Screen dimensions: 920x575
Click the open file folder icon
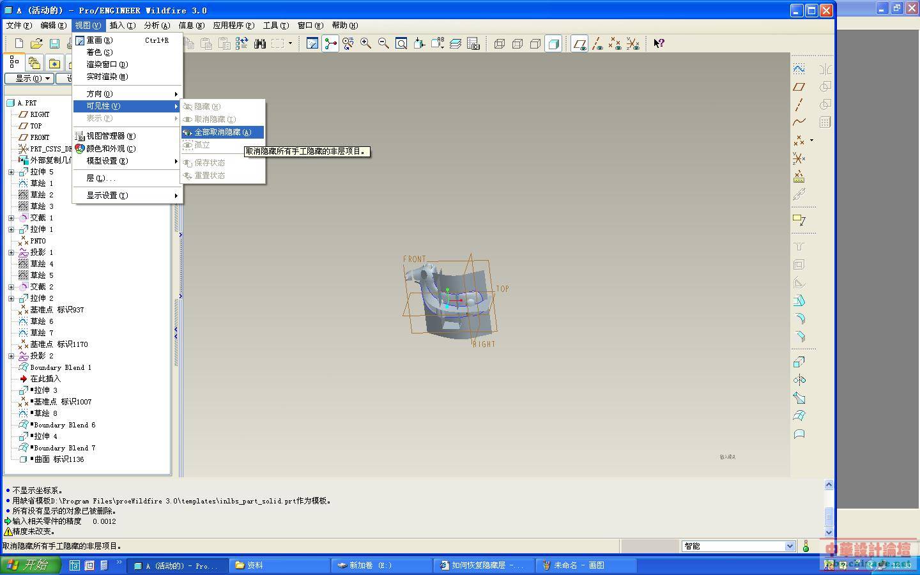tap(36, 43)
